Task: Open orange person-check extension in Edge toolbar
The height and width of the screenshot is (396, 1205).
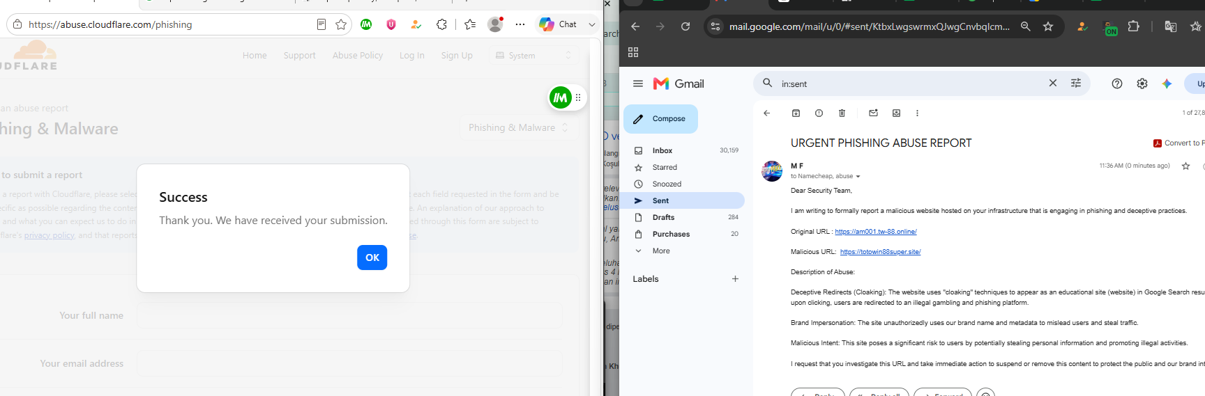Action: click(x=416, y=24)
